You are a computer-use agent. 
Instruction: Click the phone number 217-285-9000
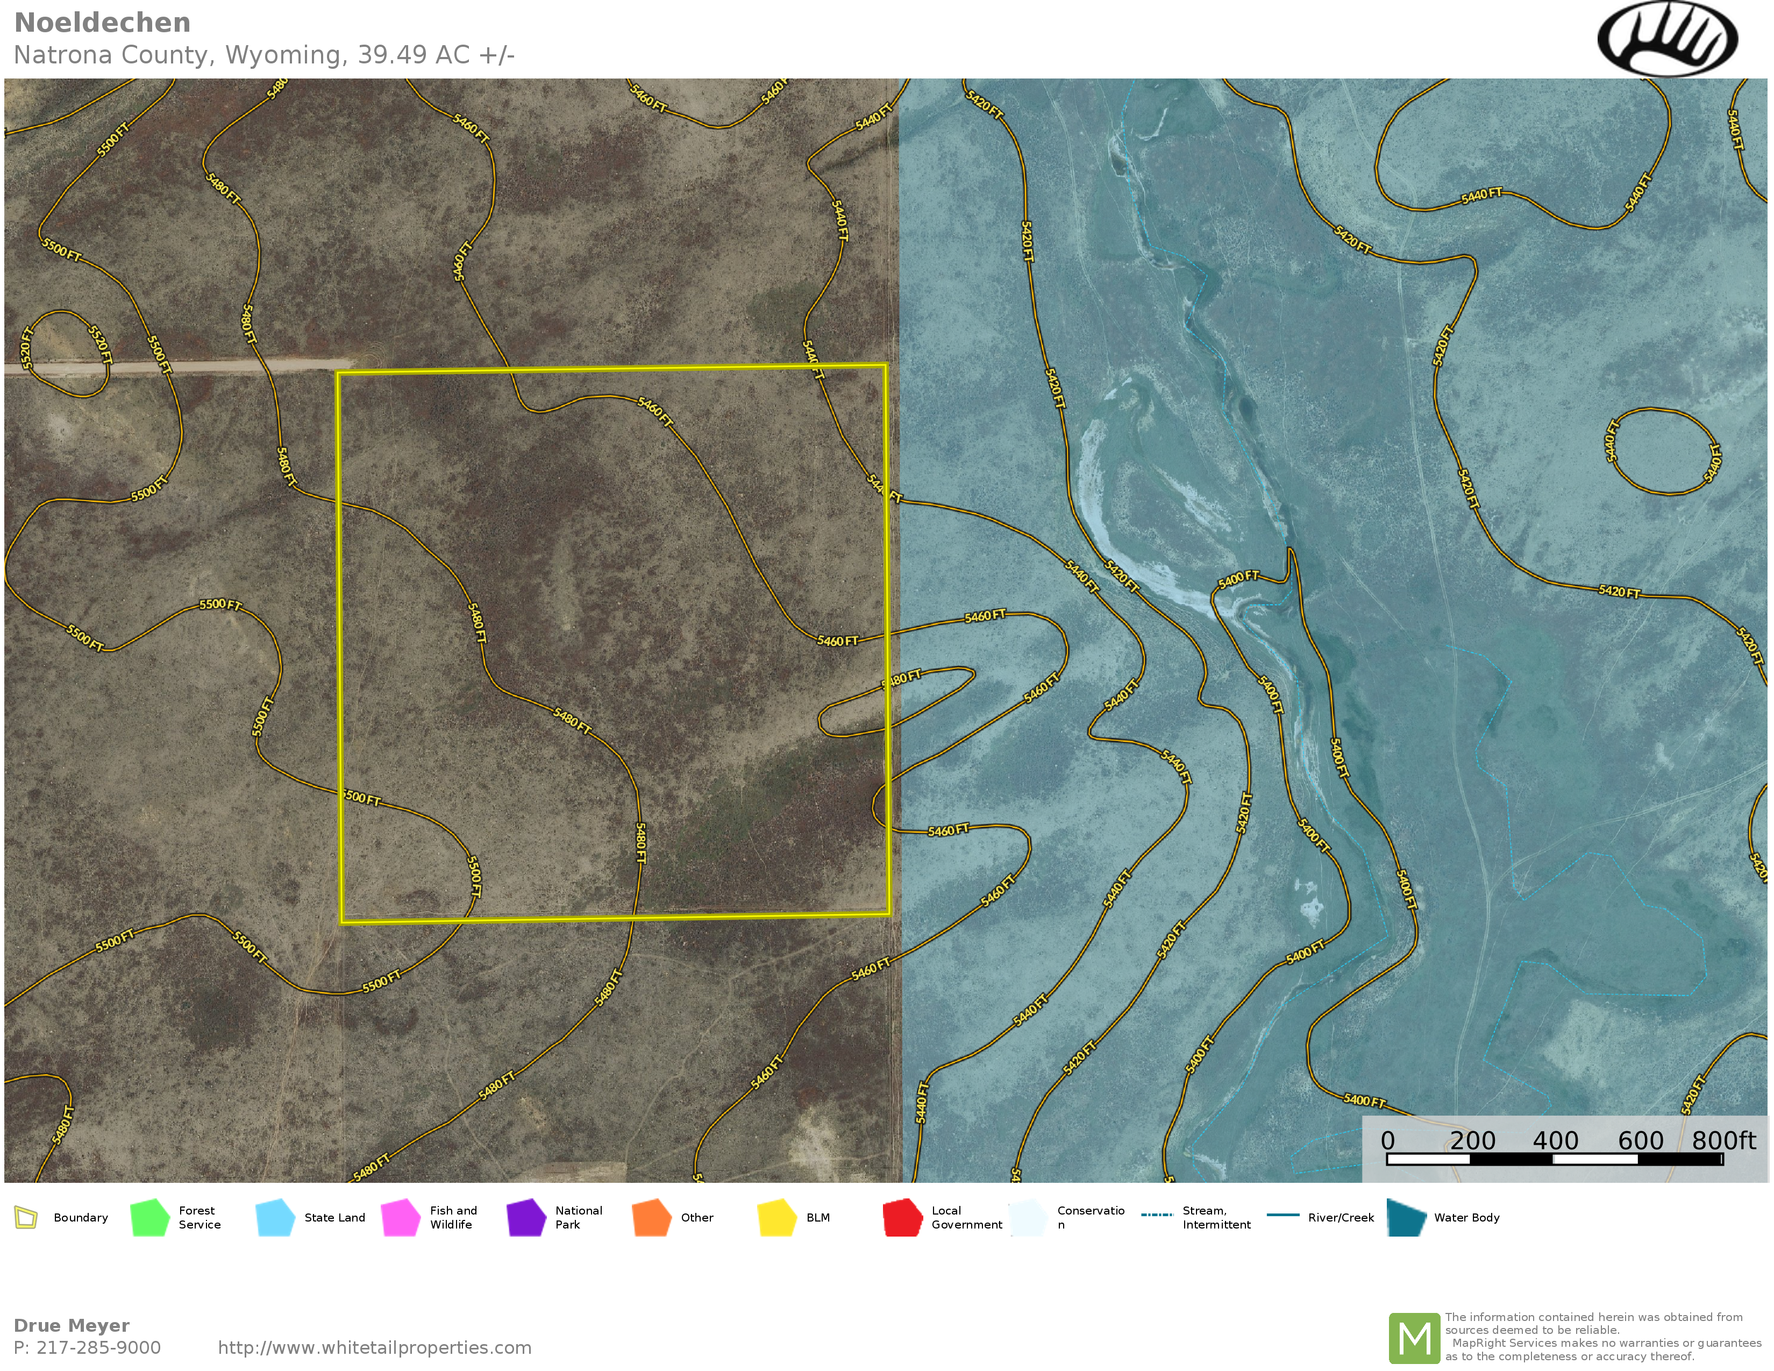98,1347
